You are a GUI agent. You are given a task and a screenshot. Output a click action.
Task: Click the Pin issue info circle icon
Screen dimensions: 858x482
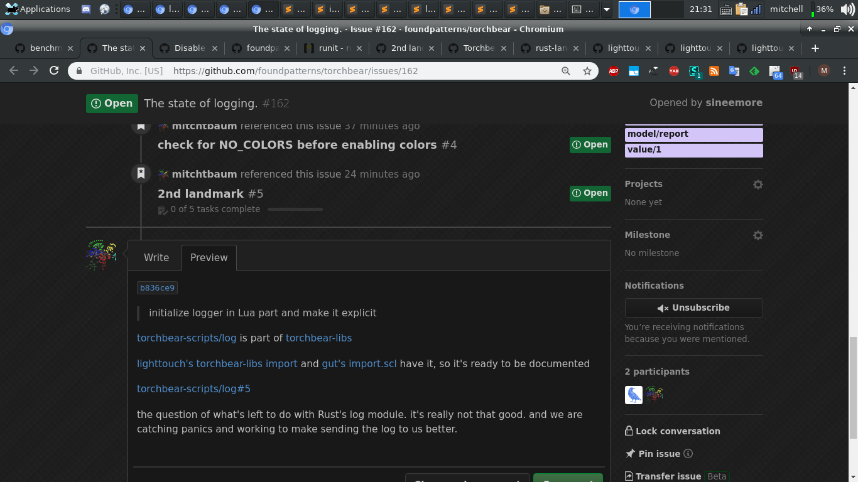pos(688,454)
